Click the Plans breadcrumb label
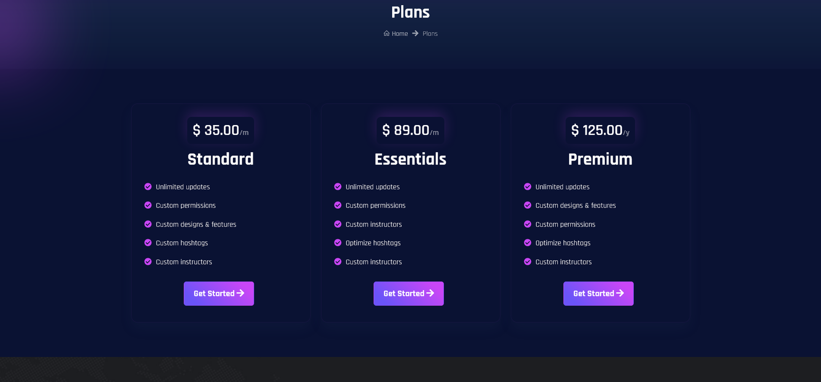 click(x=430, y=34)
